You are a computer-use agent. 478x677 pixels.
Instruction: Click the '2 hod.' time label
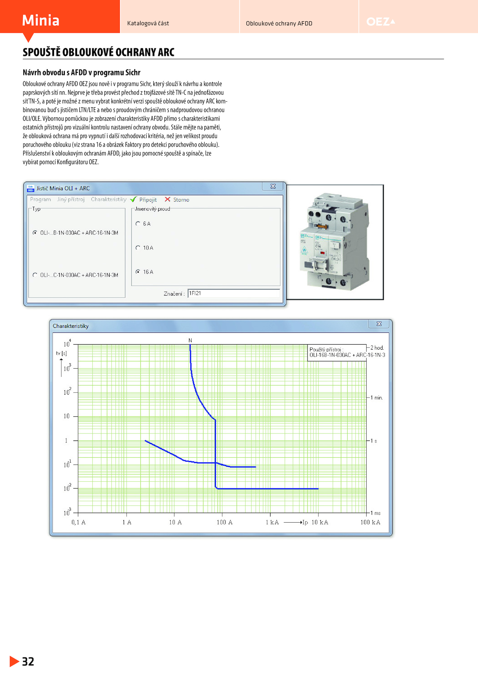pyautogui.click(x=377, y=348)
